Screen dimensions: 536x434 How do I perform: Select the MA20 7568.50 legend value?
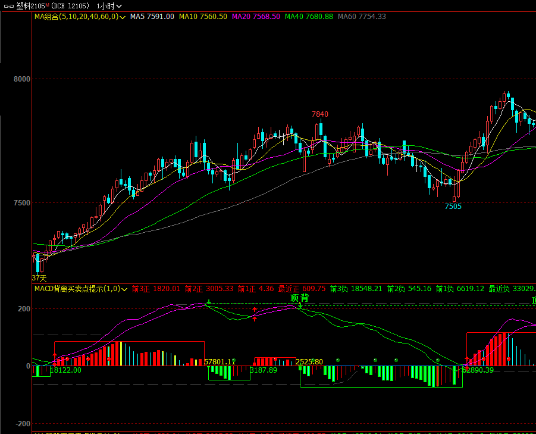[256, 17]
